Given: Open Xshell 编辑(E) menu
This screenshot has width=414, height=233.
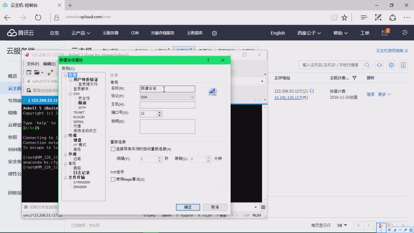Looking at the screenshot, I should [x=49, y=64].
